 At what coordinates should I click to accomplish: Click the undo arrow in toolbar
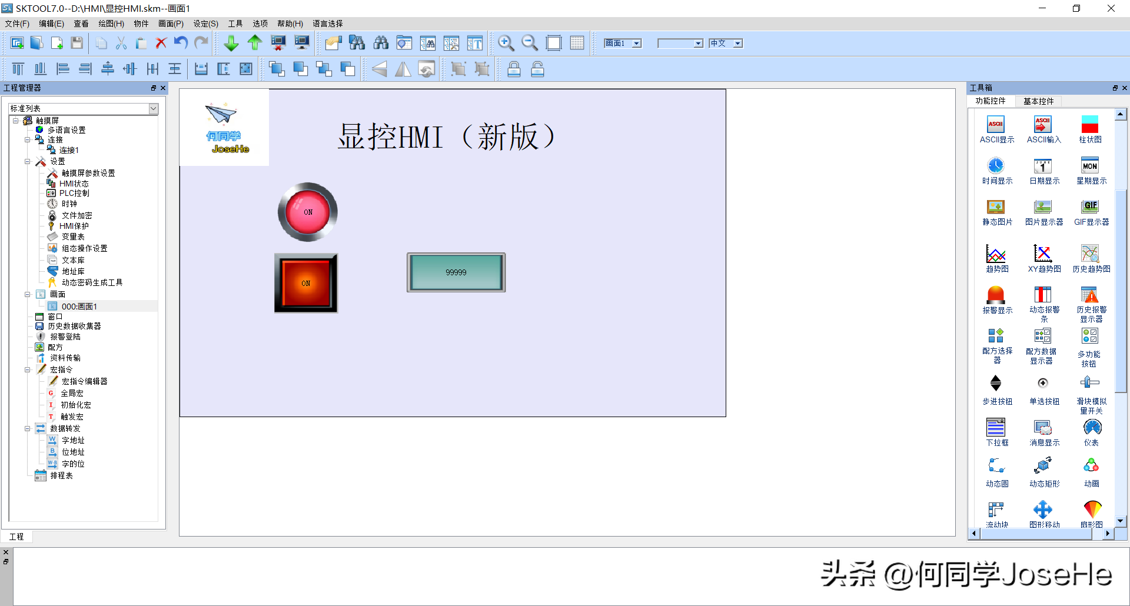point(181,43)
